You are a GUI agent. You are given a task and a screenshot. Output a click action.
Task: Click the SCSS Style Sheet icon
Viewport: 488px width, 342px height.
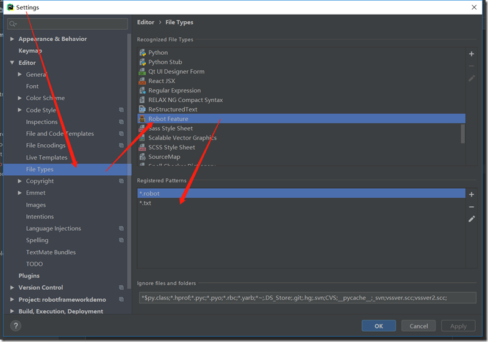tap(142, 147)
